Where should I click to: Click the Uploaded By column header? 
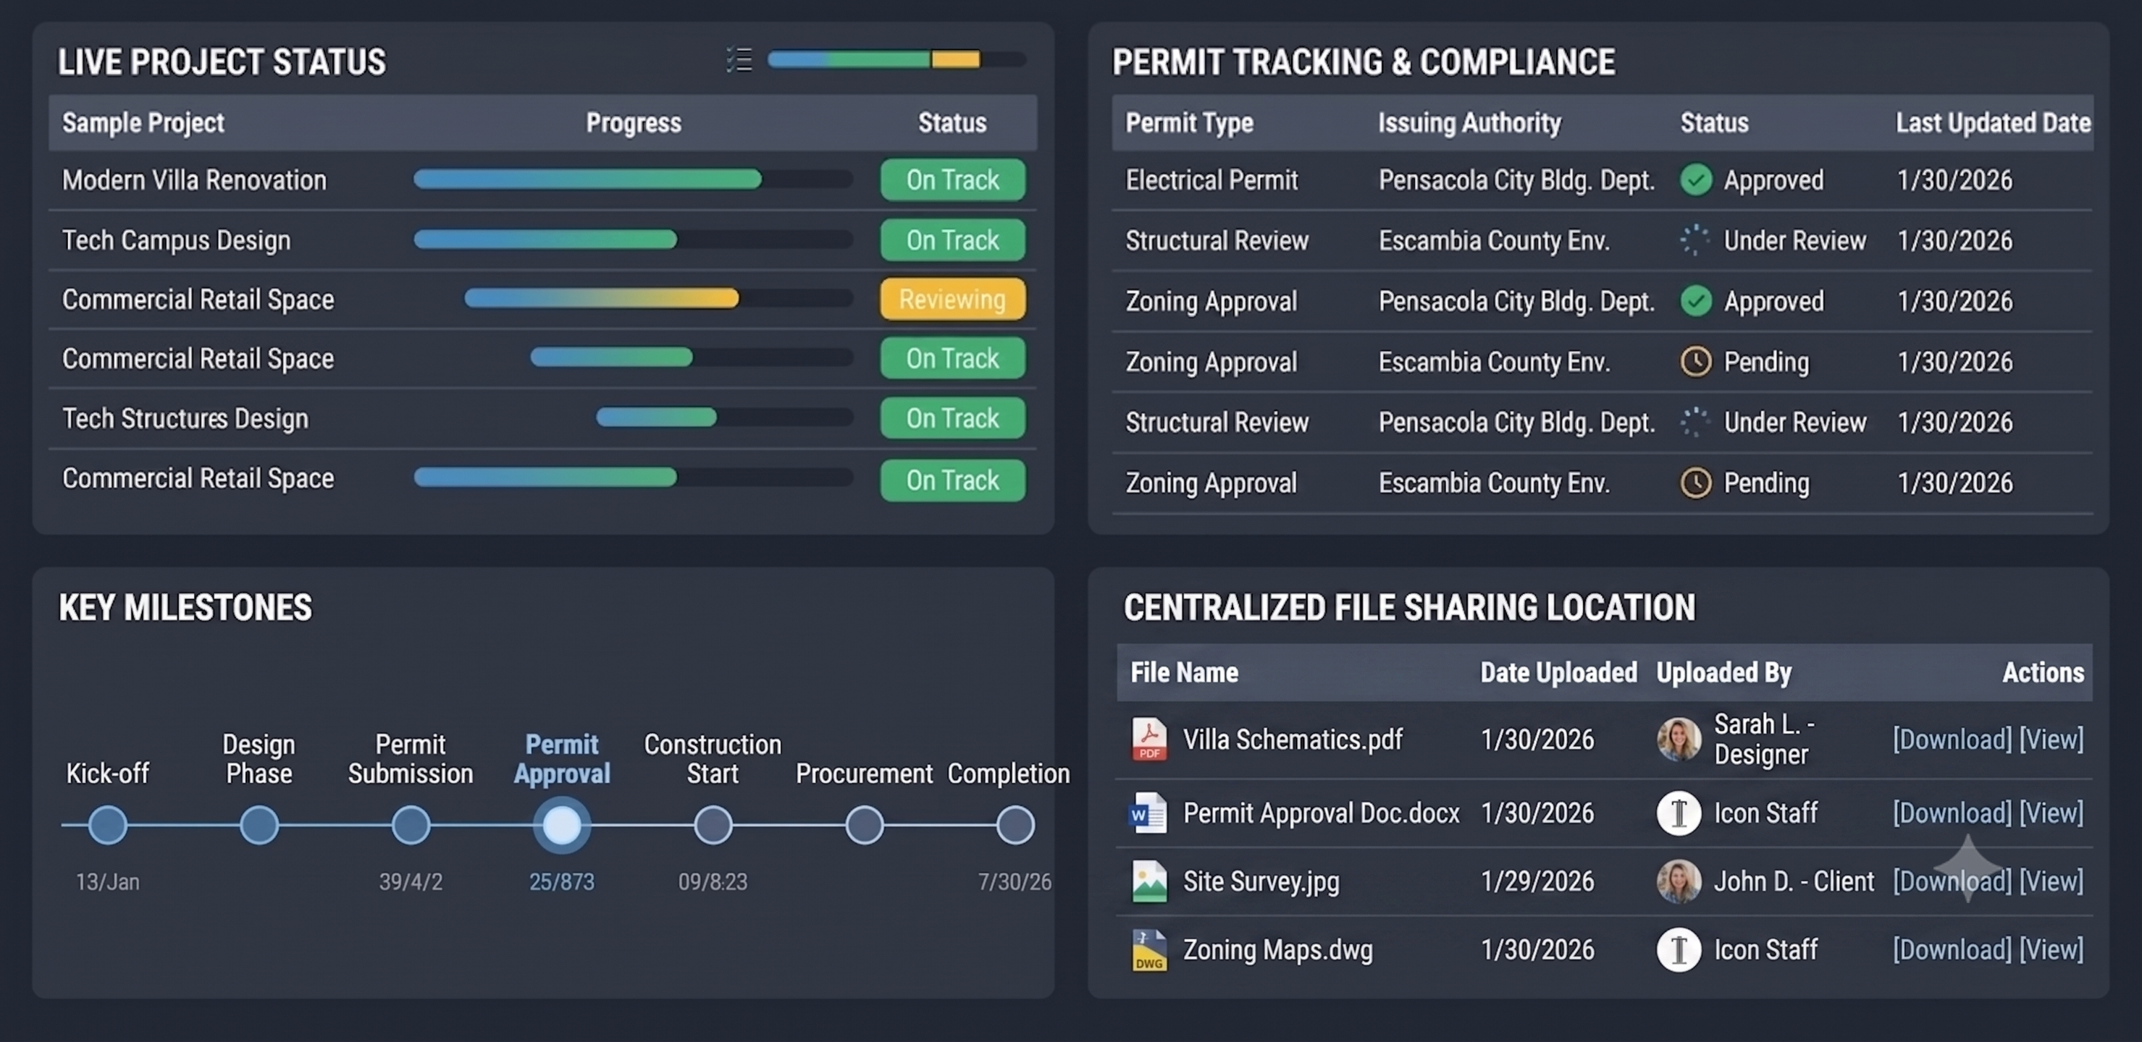pos(1723,672)
